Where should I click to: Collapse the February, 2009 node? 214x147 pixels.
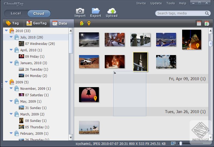[x=11, y=133]
